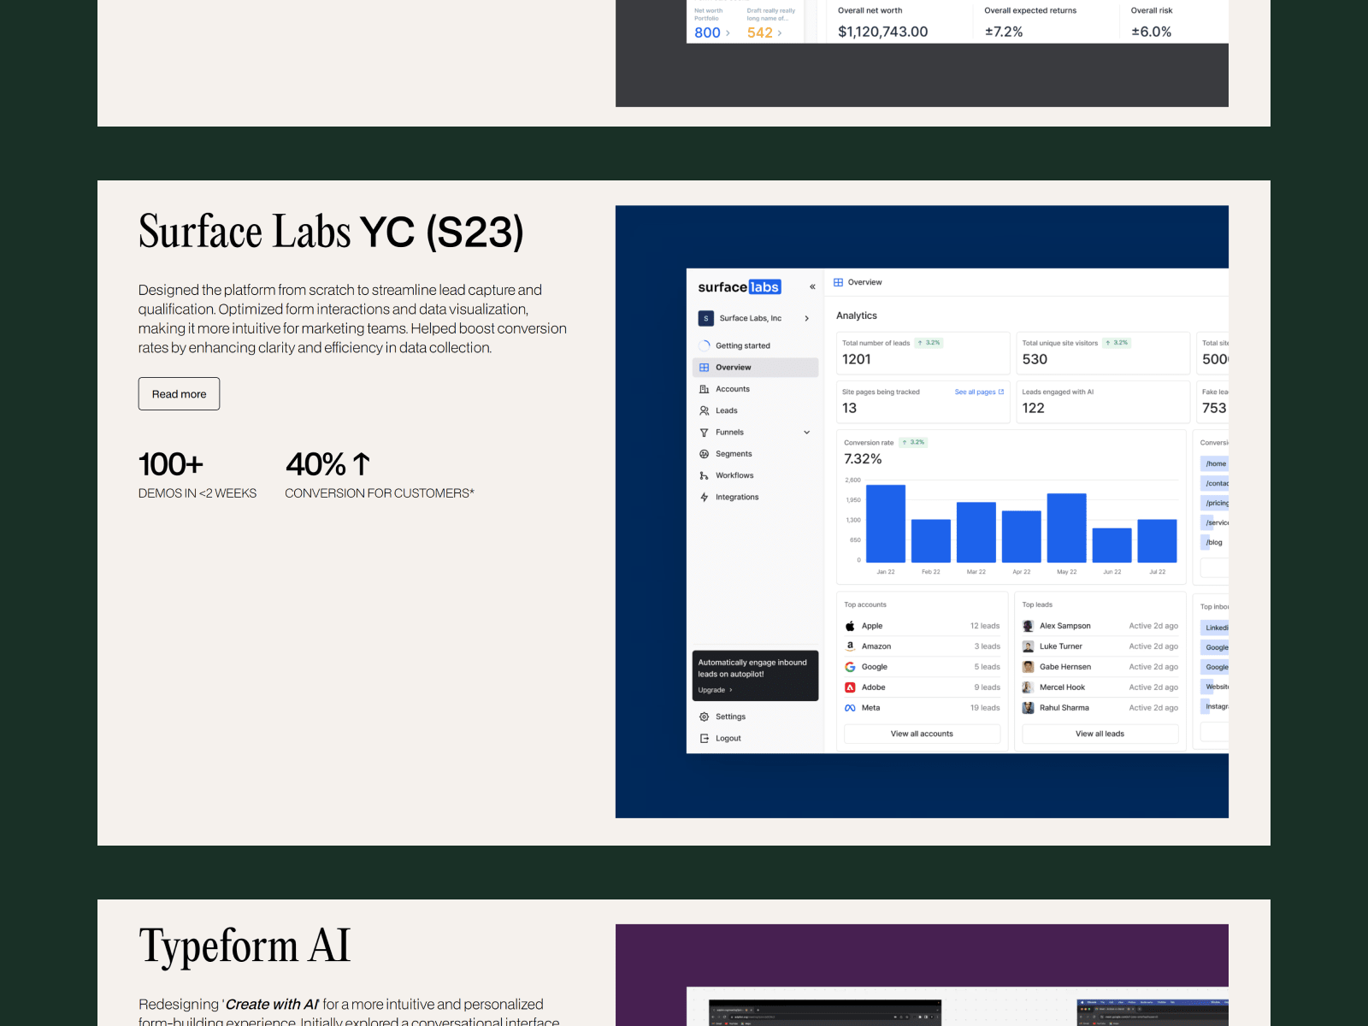Click the $1,120,743.00 overall net worth value
Viewport: 1368px width, 1026px height.
(x=882, y=32)
